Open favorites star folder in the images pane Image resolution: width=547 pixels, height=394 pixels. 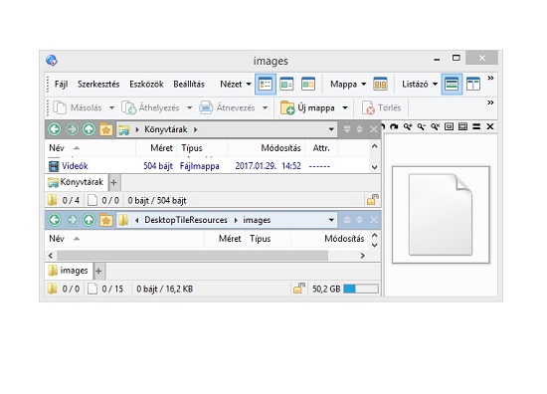coord(106,220)
